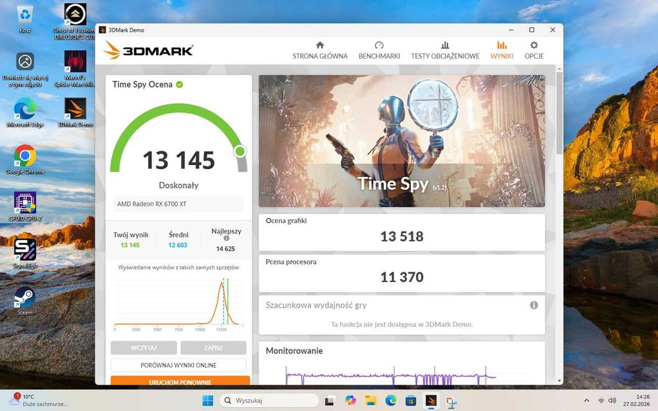The image size is (658, 411).
Task: Click the 13 518 graphics score value
Action: coord(401,237)
